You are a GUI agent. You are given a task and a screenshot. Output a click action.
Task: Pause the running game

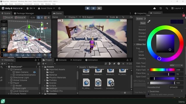93,8
